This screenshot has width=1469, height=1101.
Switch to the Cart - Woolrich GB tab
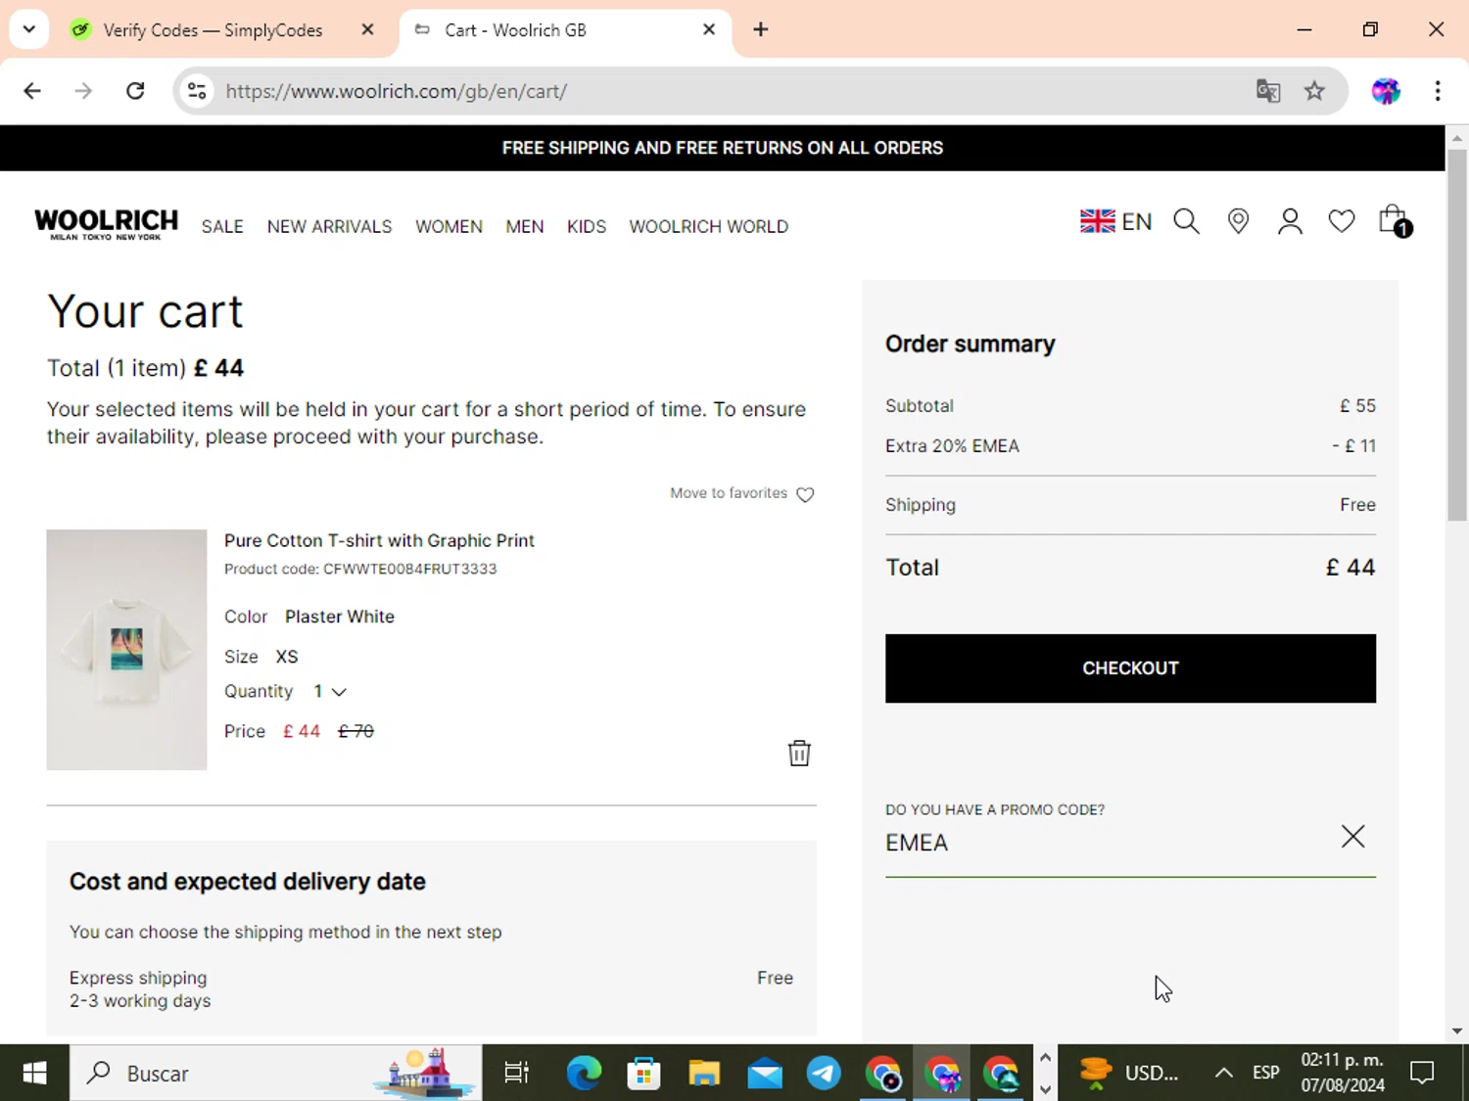564,30
